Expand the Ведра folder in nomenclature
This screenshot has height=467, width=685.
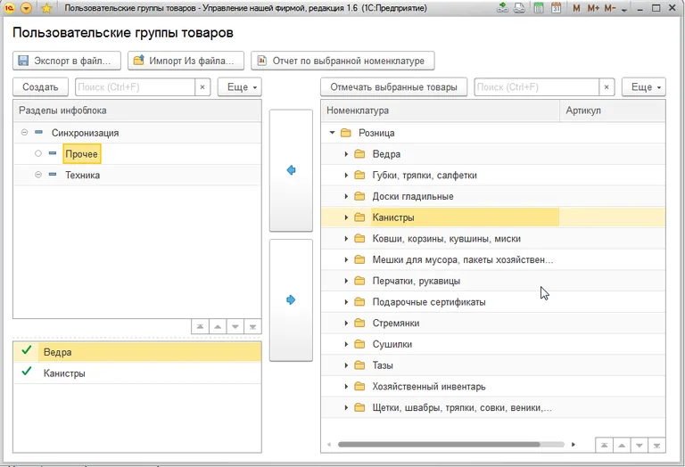pyautogui.click(x=346, y=154)
